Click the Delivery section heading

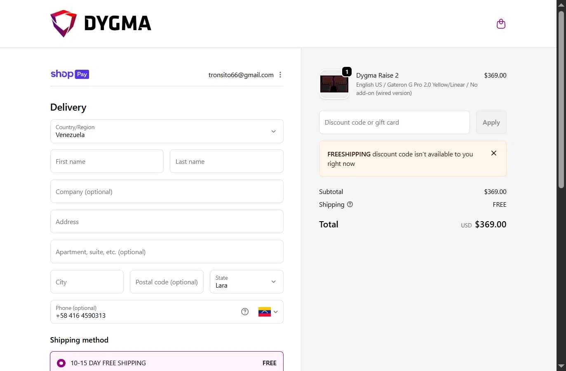tap(68, 107)
